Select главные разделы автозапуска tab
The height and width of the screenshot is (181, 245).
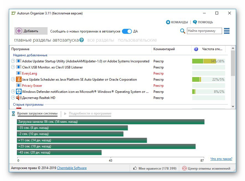46,40
